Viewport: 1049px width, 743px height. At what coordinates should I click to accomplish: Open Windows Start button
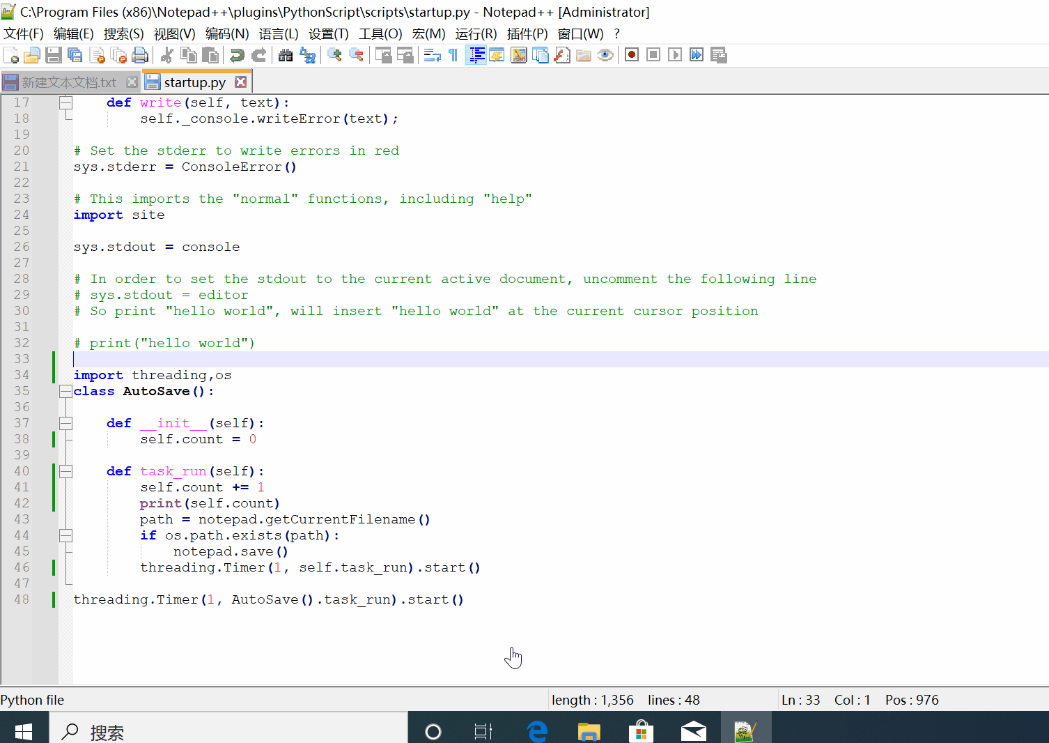[x=24, y=731]
